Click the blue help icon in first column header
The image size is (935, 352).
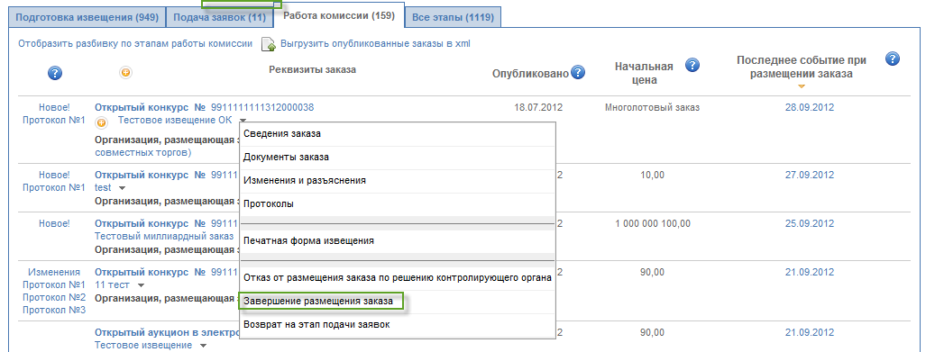tap(55, 73)
